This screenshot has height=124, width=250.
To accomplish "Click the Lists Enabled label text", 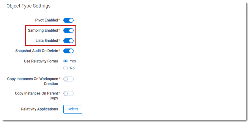I will tap(47, 41).
